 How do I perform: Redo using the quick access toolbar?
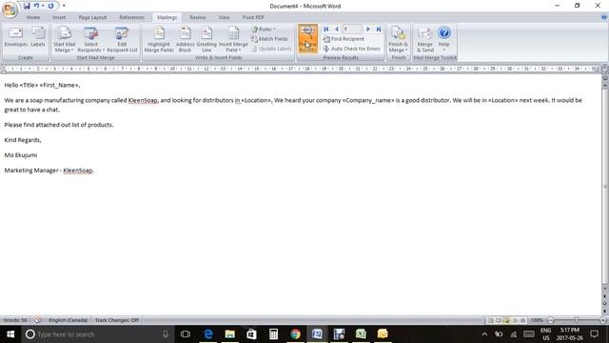point(50,6)
